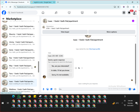Click the conversation list scrollbar
This screenshot has height=112, width=140.
point(38,67)
